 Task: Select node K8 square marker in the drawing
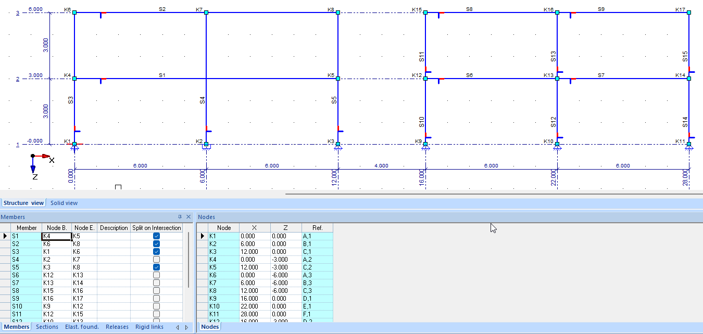pyautogui.click(x=338, y=12)
